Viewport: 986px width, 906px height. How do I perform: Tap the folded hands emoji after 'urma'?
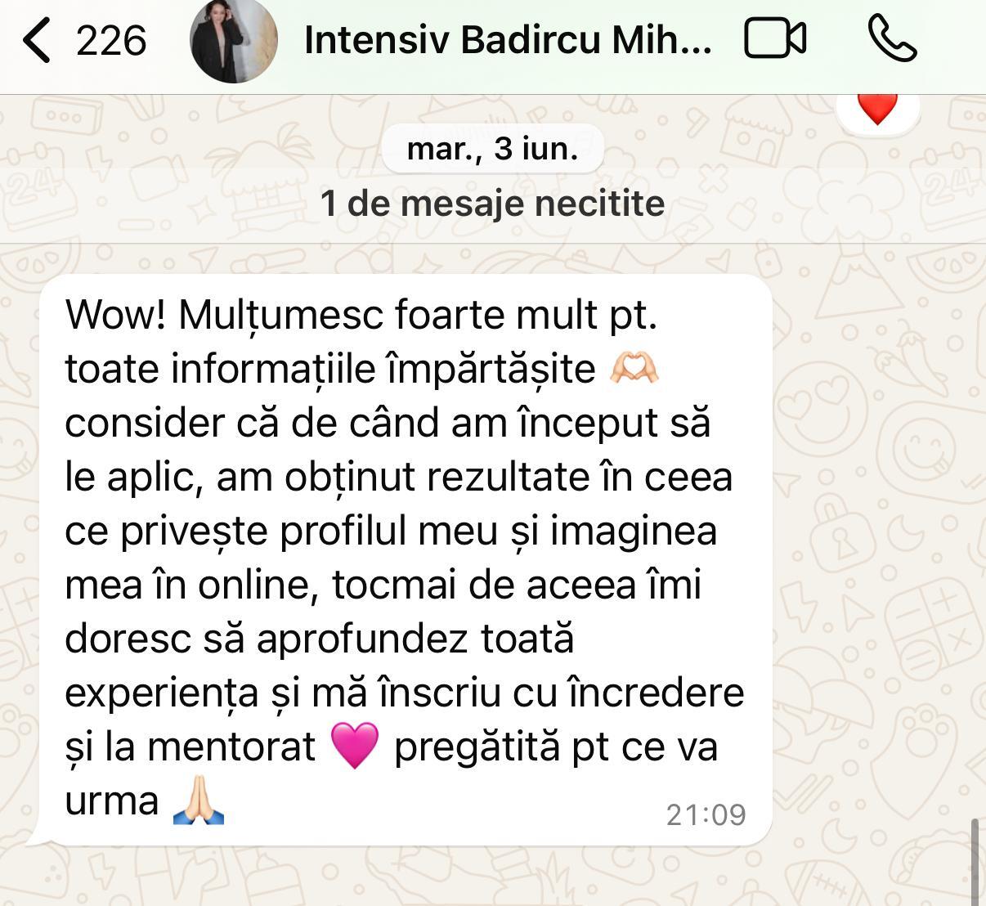click(x=199, y=801)
